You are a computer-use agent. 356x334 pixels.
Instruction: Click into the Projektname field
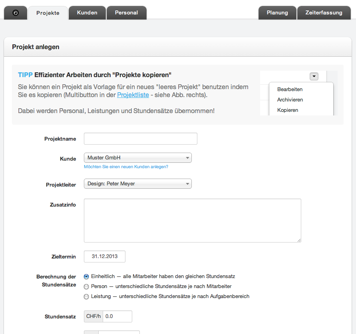point(141,139)
